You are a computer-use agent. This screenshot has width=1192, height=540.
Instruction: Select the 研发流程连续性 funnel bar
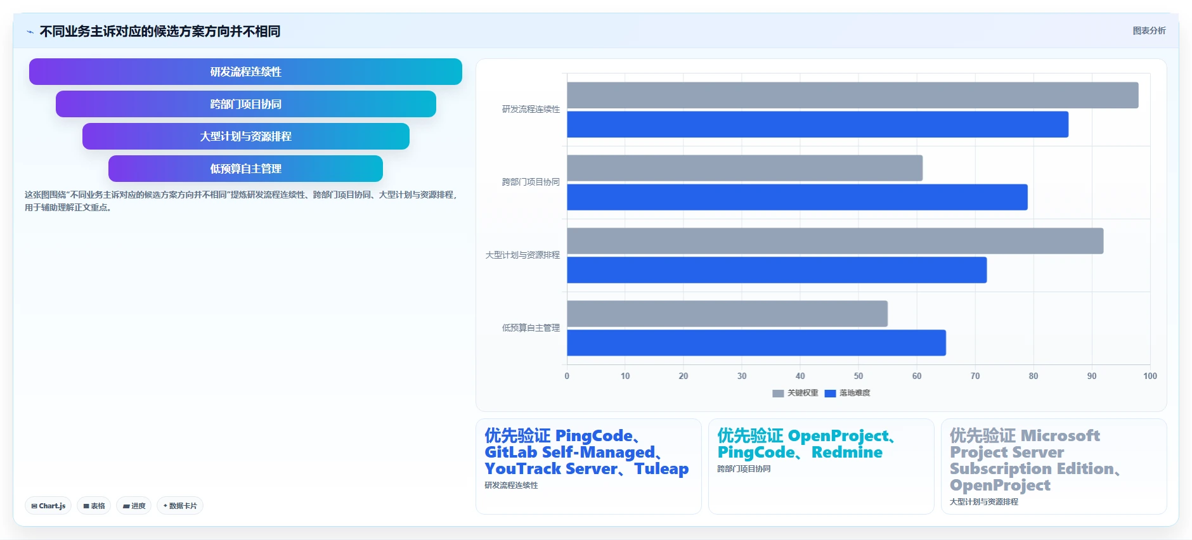tap(245, 72)
